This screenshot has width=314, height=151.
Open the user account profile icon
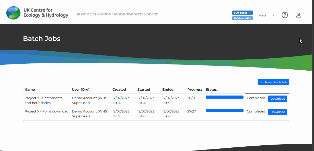[x=298, y=15]
